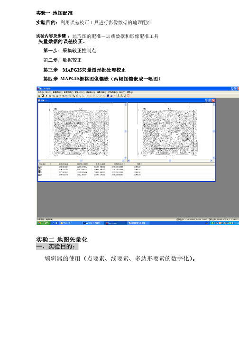Click the Windows Start button
Image resolution: width=239 pixels, height=338 pixels.
[43, 223]
